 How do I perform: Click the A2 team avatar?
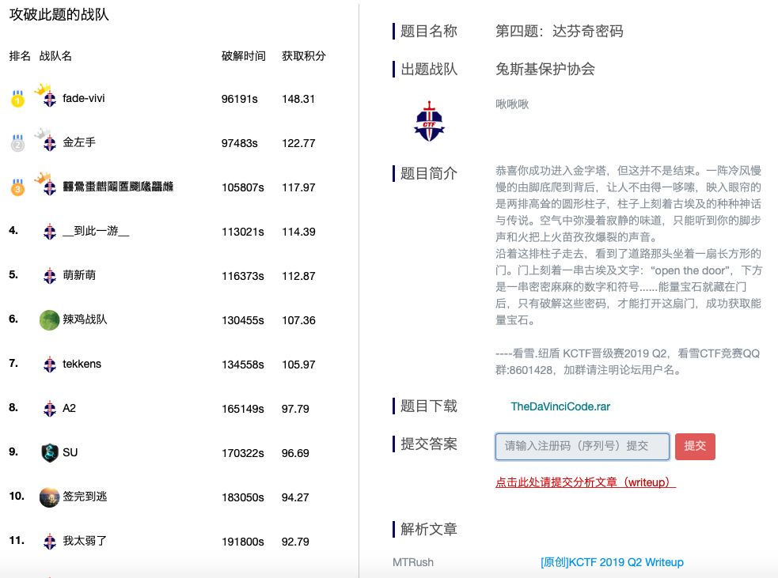coord(50,409)
